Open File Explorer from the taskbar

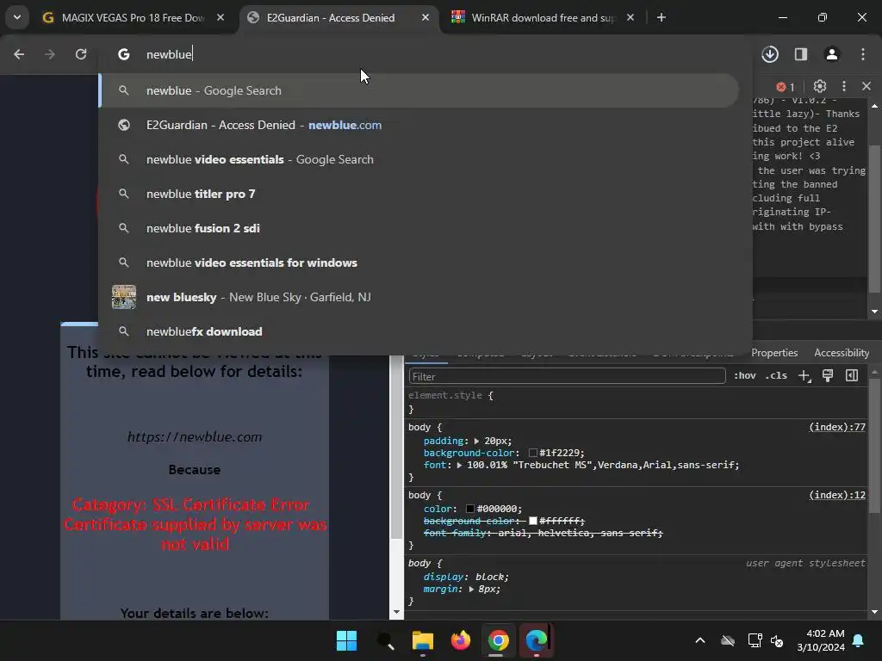pos(422,640)
